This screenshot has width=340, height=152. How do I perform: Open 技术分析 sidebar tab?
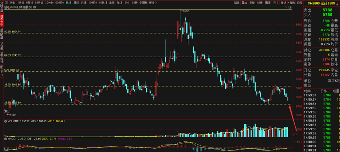pyautogui.click(x=2, y=20)
